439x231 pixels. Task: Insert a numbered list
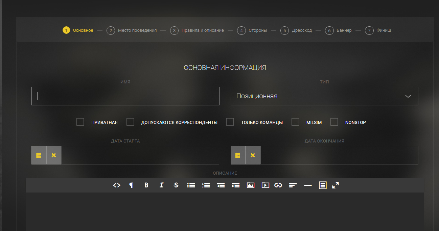pyautogui.click(x=206, y=185)
